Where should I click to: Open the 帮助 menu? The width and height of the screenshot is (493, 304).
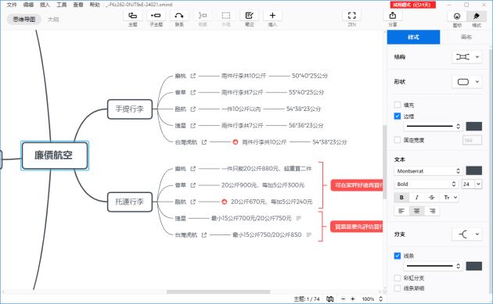click(x=95, y=5)
